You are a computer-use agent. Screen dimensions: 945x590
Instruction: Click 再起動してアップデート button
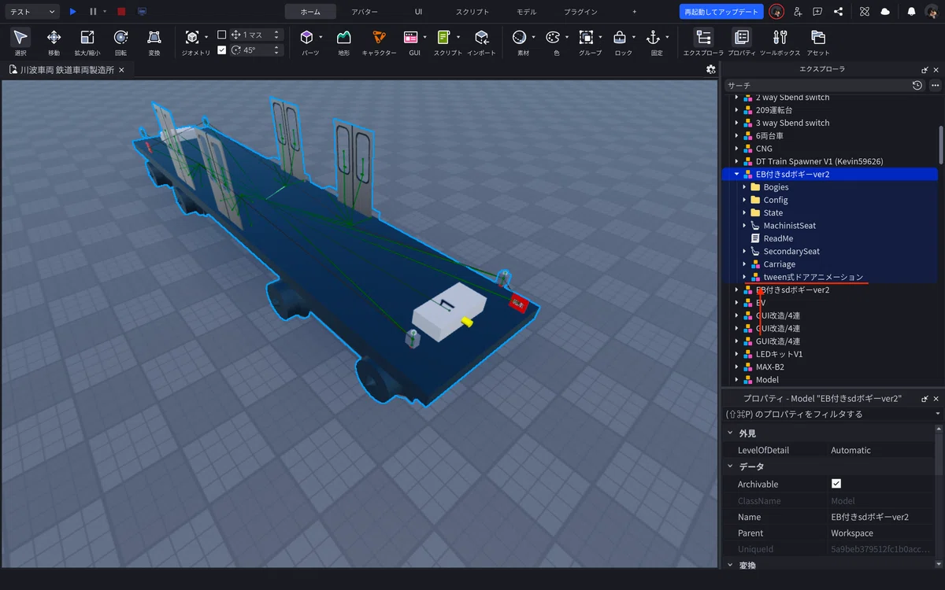coord(721,12)
